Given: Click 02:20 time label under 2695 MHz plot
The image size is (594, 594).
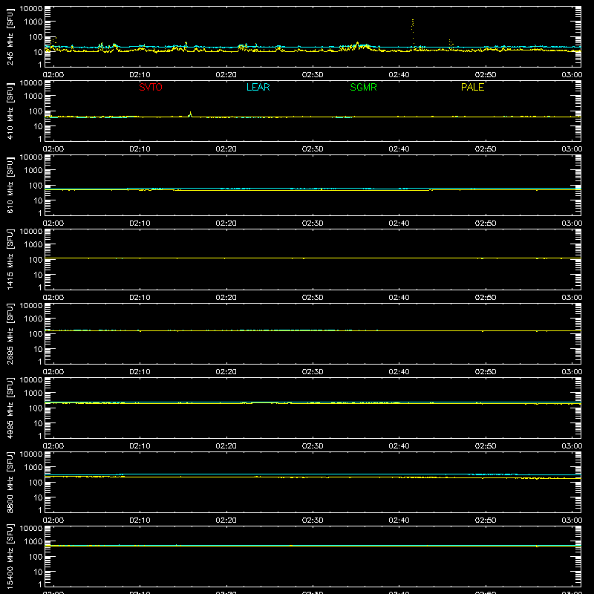Looking at the screenshot, I should [226, 372].
